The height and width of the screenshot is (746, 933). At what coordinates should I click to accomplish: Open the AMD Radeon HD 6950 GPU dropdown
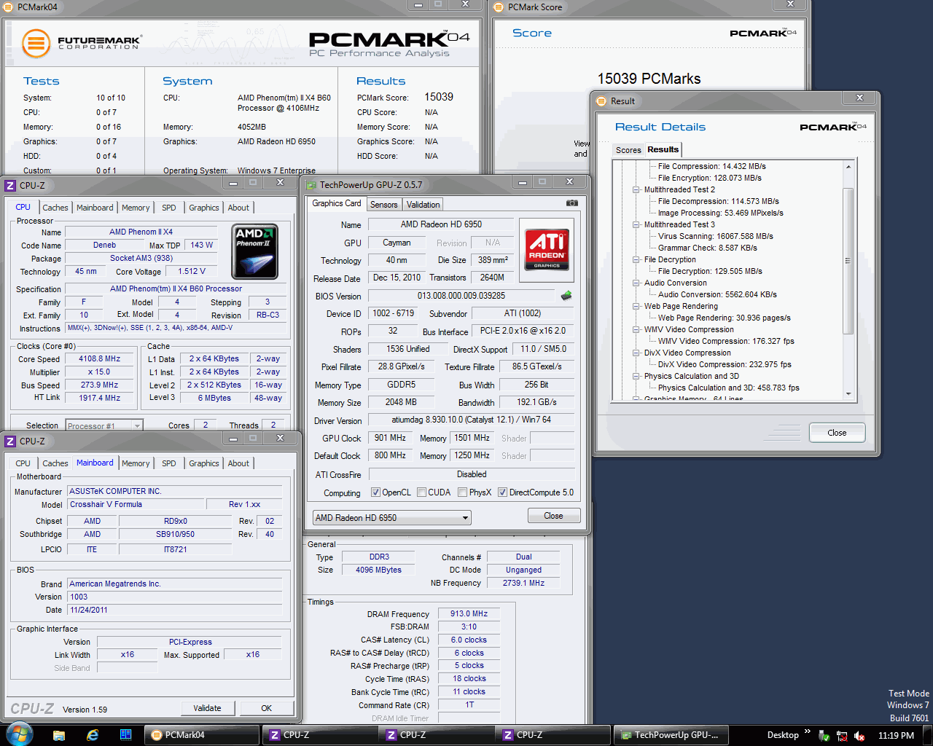coord(392,518)
